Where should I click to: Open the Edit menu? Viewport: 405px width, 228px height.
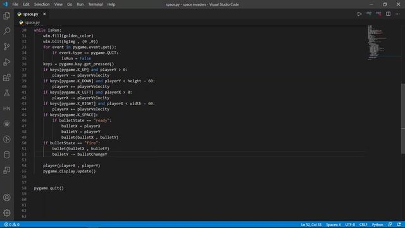tap(26, 4)
